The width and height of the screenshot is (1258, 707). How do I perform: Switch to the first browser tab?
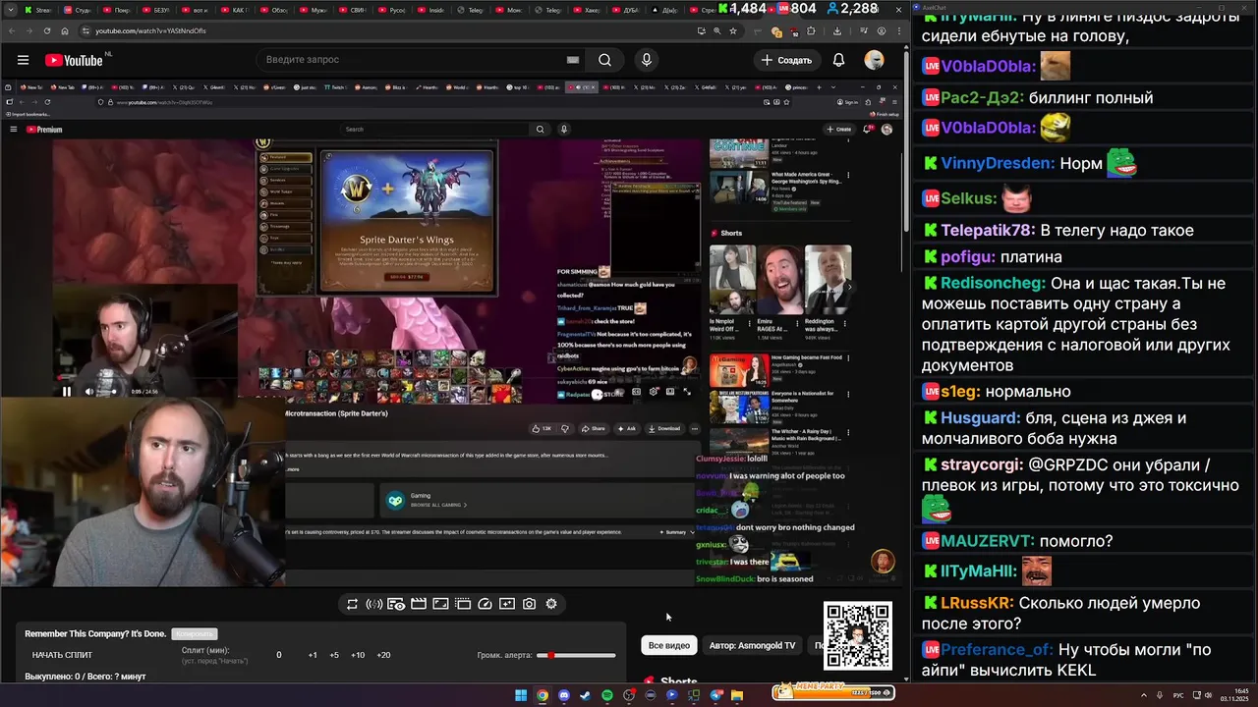pyautogui.click(x=37, y=10)
